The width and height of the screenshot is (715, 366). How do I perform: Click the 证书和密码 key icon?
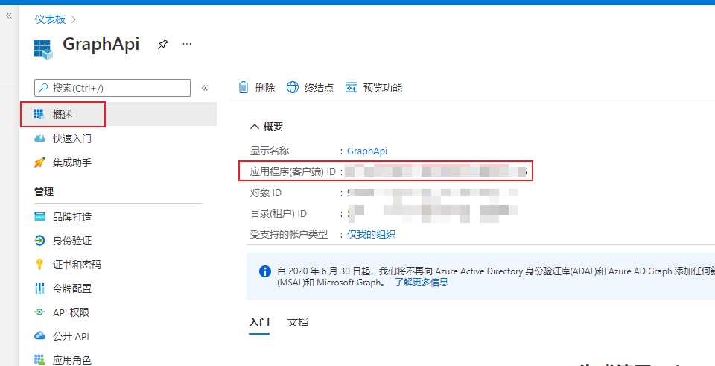tap(39, 264)
